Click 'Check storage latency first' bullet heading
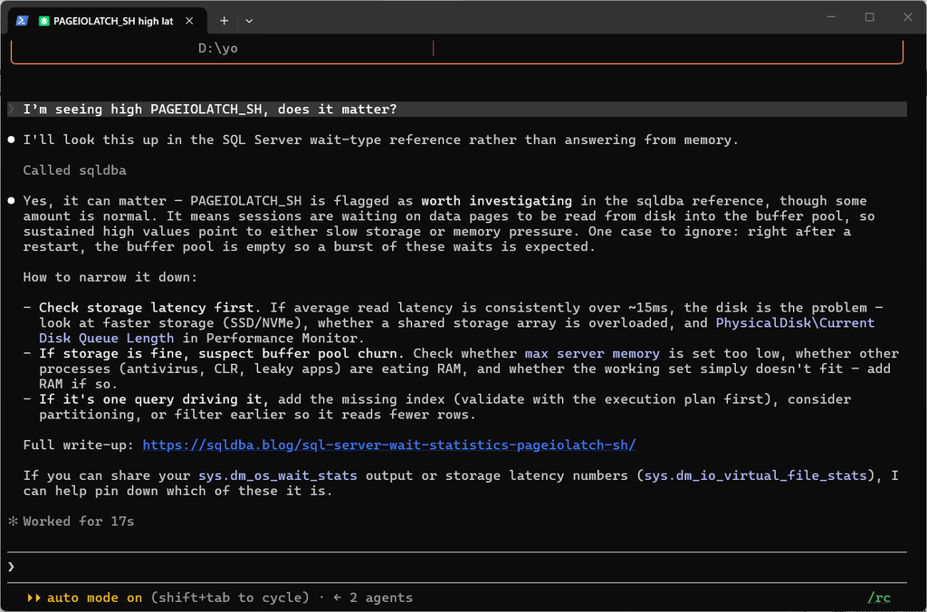927x612 pixels. pos(146,308)
